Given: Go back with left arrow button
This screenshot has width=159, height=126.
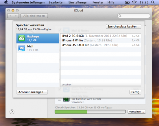Looking at the screenshot, I should 10,16.
